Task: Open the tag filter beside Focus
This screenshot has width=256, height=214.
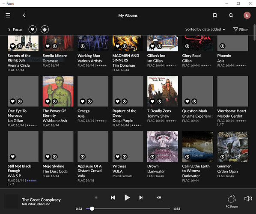Action: (45, 30)
